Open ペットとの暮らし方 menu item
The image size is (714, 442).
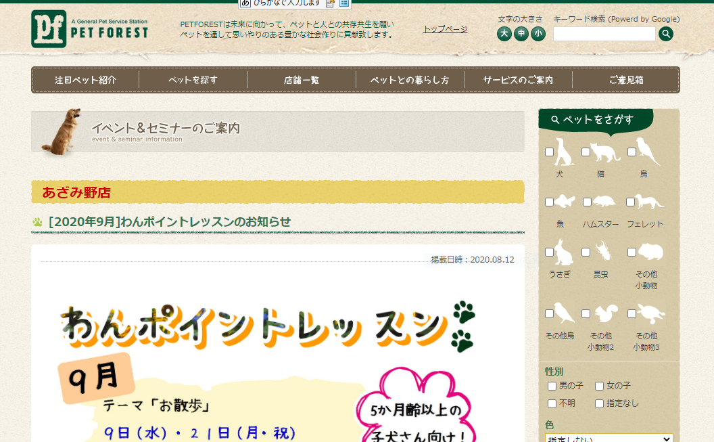(410, 80)
